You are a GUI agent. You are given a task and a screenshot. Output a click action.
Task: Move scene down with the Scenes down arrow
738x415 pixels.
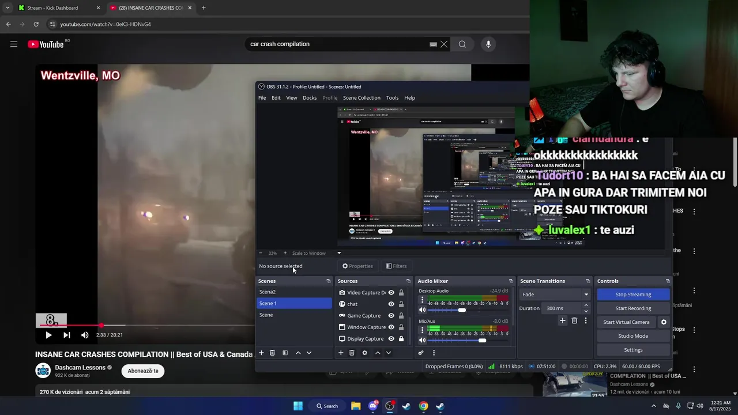coord(309,353)
